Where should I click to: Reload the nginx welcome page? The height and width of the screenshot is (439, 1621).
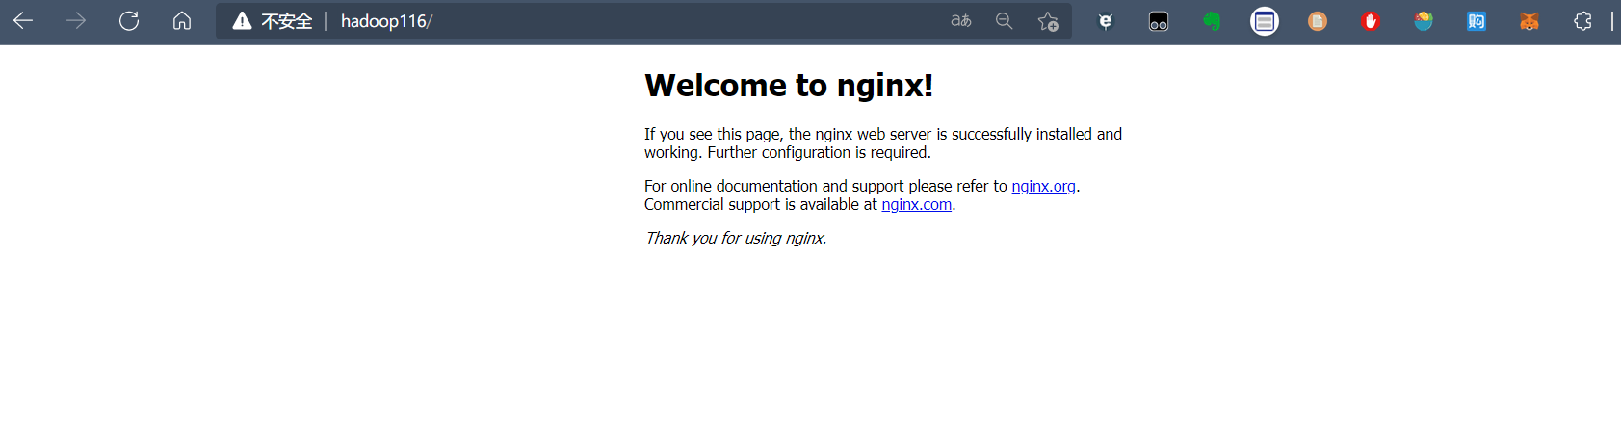tap(129, 20)
